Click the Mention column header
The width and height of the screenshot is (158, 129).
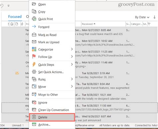point(145,24)
